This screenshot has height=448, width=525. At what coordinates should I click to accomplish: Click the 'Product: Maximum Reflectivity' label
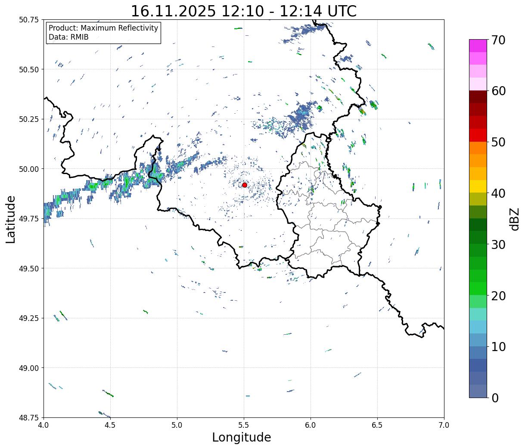click(103, 28)
